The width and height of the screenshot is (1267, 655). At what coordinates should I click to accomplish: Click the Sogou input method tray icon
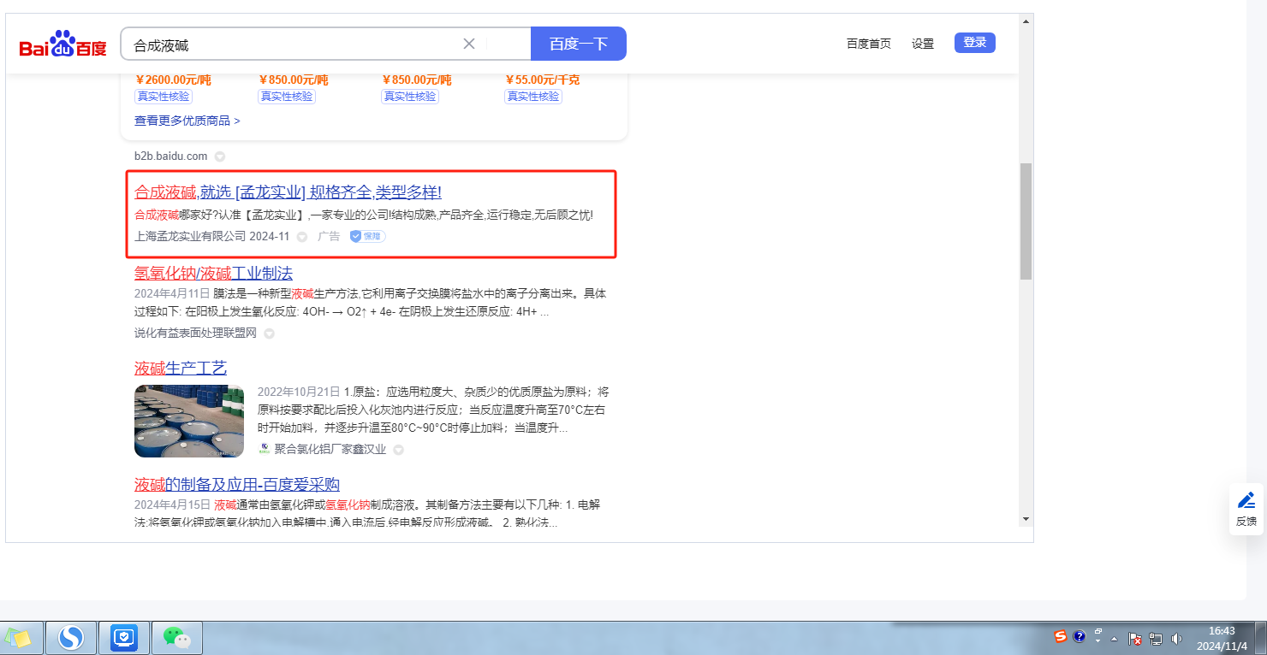click(1061, 636)
